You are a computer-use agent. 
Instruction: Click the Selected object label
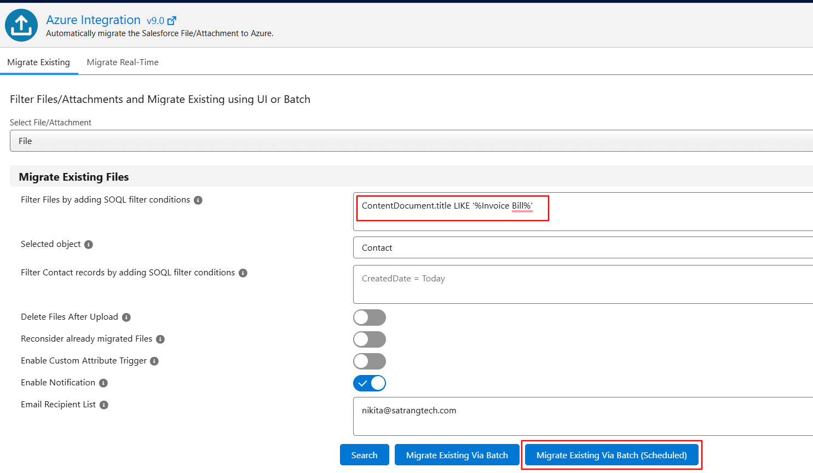(50, 244)
